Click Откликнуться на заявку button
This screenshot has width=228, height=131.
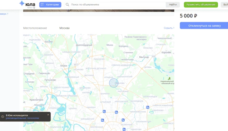click(204, 26)
